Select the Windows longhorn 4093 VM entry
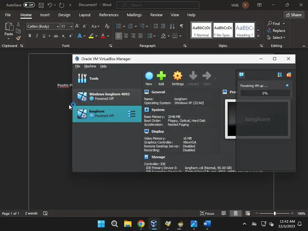308x231 pixels. pos(107,97)
